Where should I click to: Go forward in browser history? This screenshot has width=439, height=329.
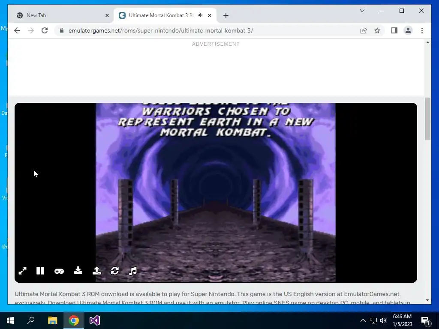[x=31, y=30]
